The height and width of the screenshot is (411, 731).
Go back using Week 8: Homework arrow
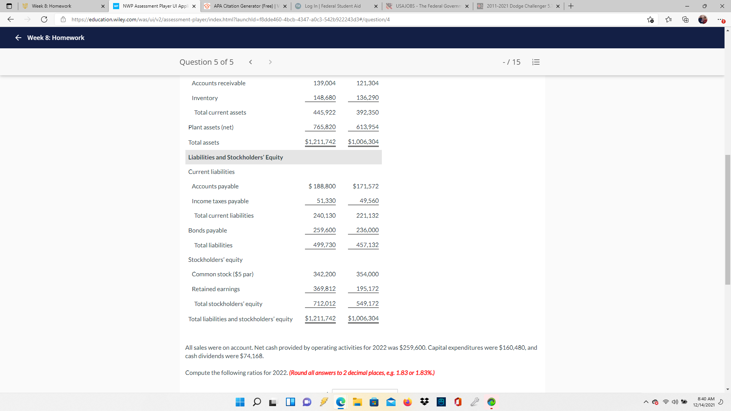click(x=18, y=38)
